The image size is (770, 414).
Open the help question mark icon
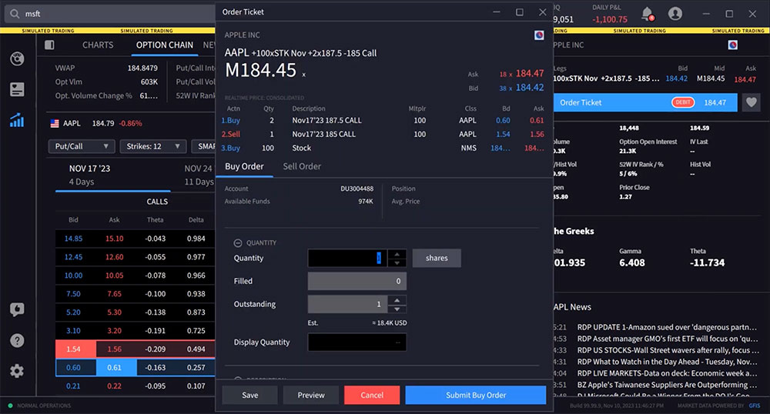(17, 340)
